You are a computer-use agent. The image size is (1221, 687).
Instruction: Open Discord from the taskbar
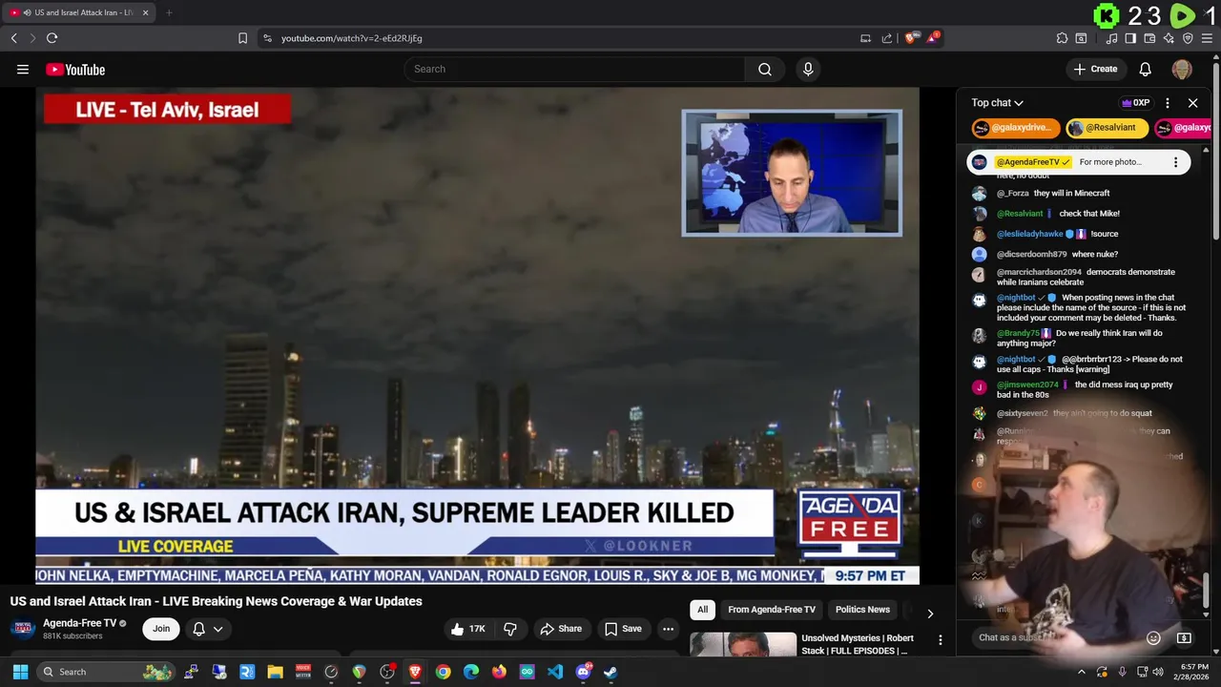tap(583, 672)
